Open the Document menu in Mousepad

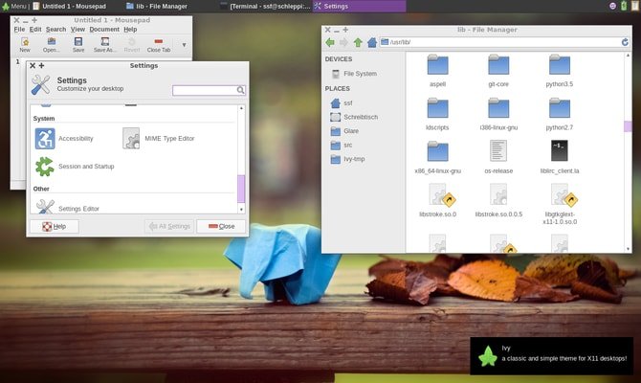point(104,30)
